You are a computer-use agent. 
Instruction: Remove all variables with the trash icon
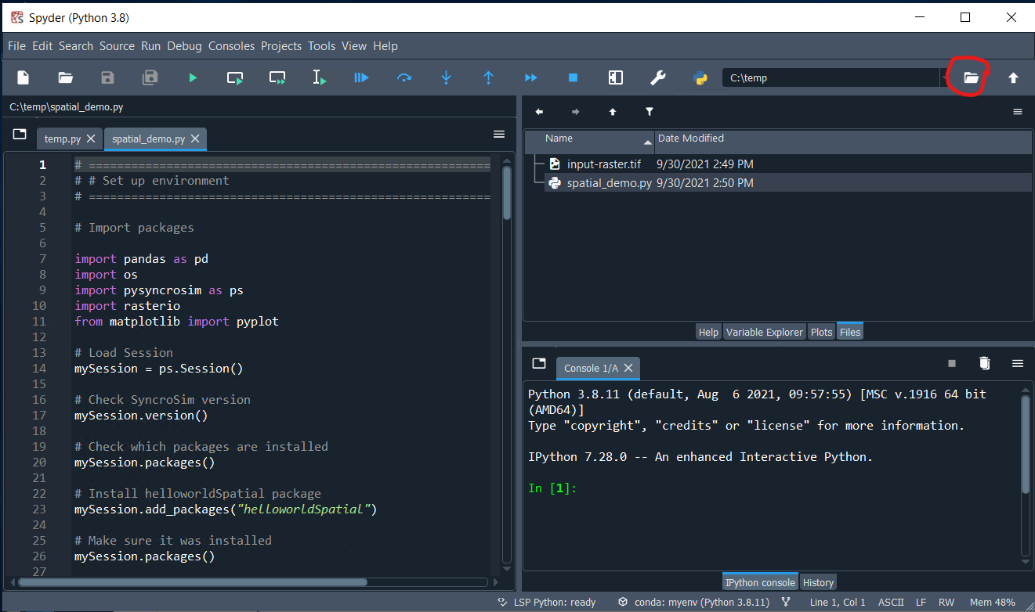pyautogui.click(x=984, y=363)
